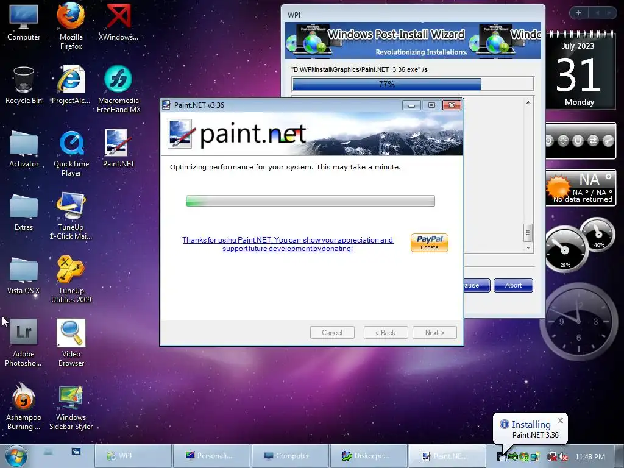The height and width of the screenshot is (468, 624).
Task: Open the Vista OS X folder
Action: click(x=24, y=276)
